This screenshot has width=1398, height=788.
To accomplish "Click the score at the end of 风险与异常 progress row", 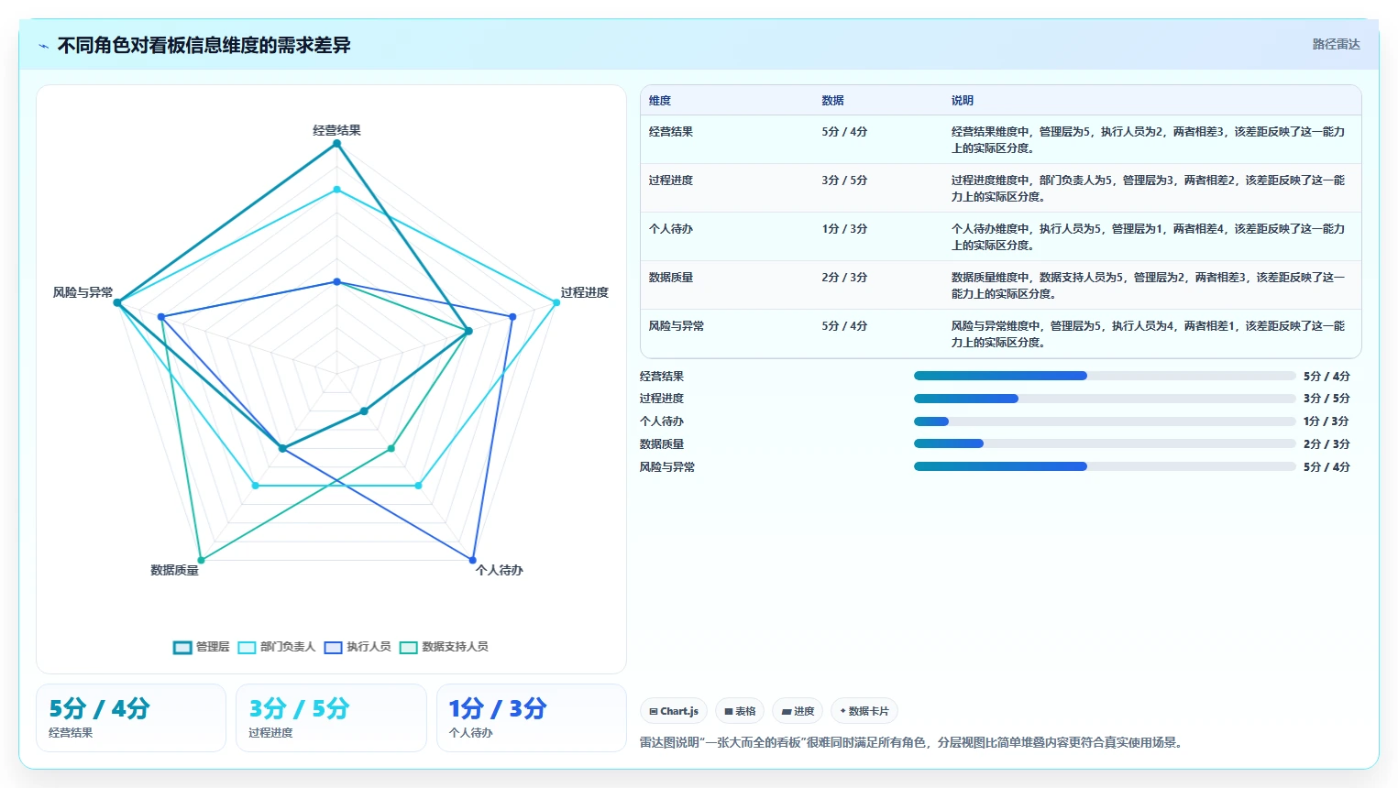I will click(1326, 467).
